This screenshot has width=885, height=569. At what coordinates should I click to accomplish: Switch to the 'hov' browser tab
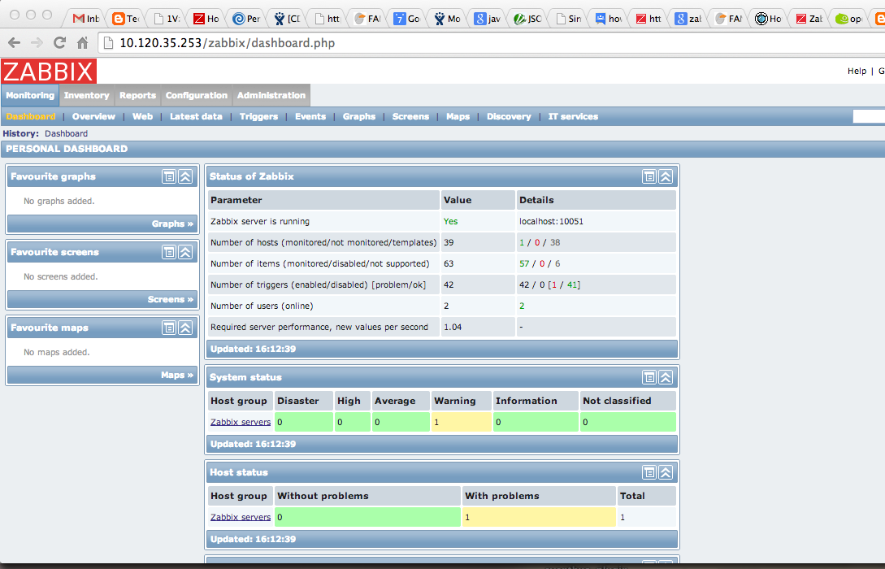[x=609, y=19]
